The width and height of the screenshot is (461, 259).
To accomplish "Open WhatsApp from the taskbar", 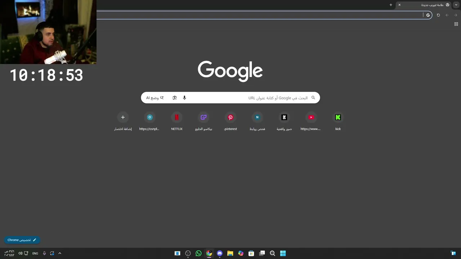I will click(198, 253).
